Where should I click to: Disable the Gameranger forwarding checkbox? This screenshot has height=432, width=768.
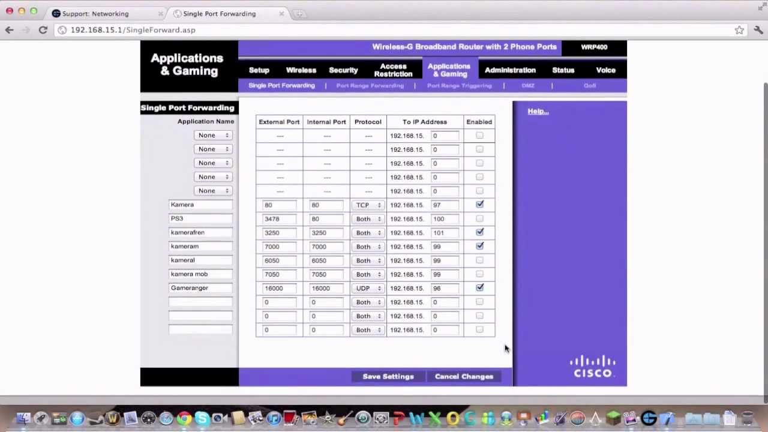[x=479, y=288]
